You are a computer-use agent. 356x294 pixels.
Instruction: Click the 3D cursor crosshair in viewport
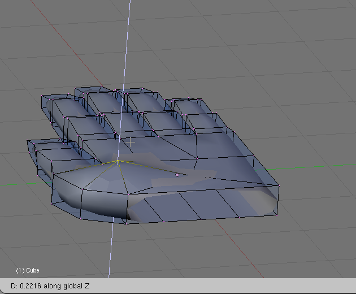pos(131,142)
